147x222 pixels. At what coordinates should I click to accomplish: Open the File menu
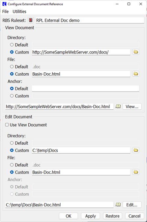point(5,12)
